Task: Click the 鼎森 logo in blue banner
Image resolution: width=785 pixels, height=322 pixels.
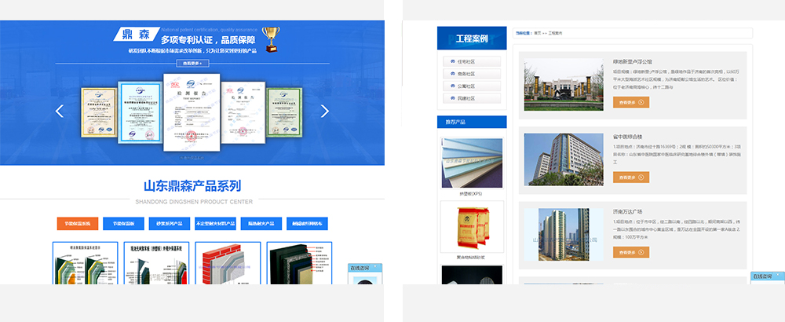Action: point(137,34)
